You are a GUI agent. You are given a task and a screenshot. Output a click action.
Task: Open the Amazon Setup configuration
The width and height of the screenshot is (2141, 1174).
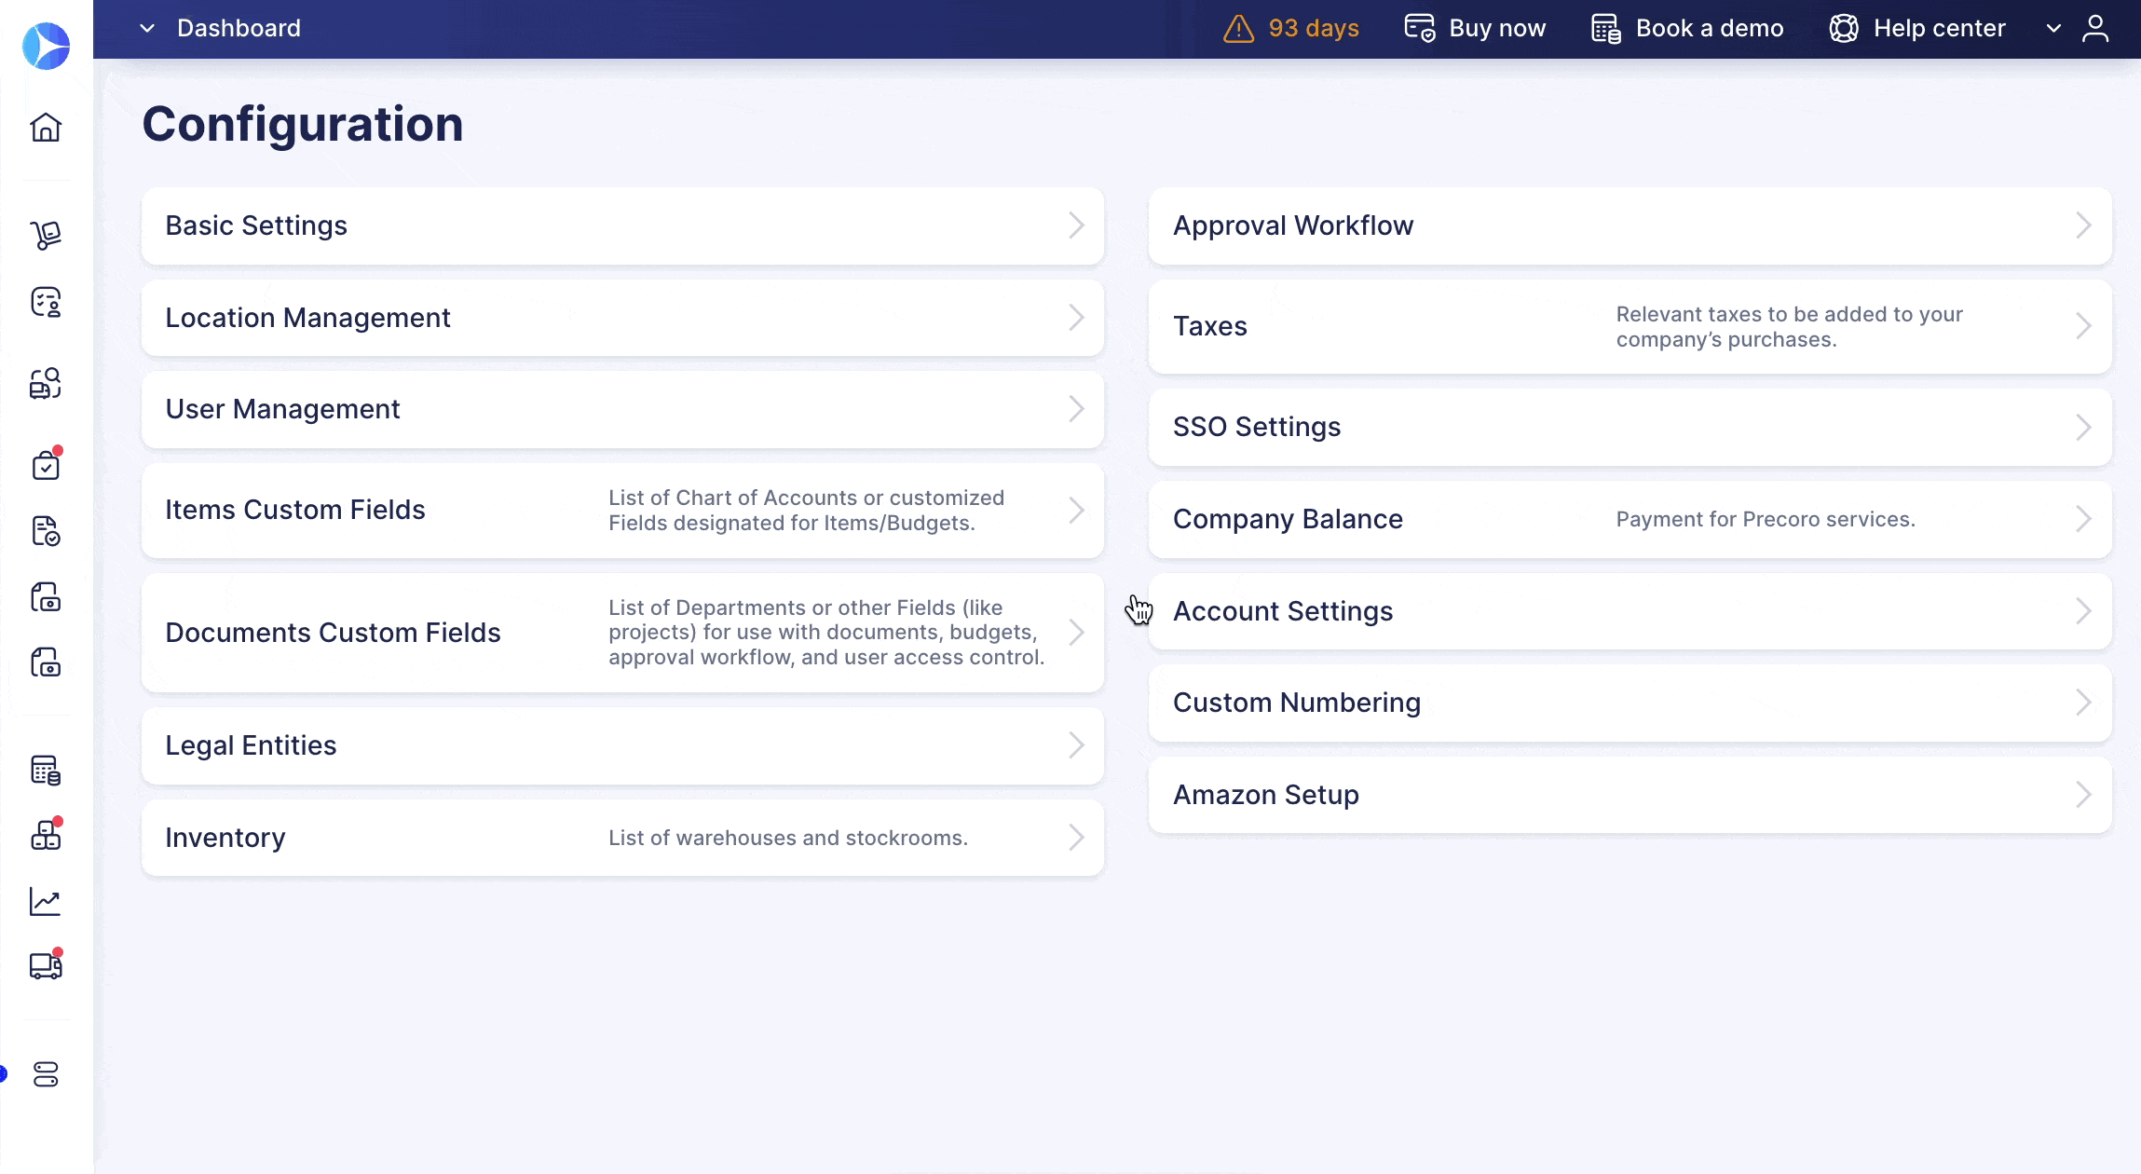pos(1630,794)
